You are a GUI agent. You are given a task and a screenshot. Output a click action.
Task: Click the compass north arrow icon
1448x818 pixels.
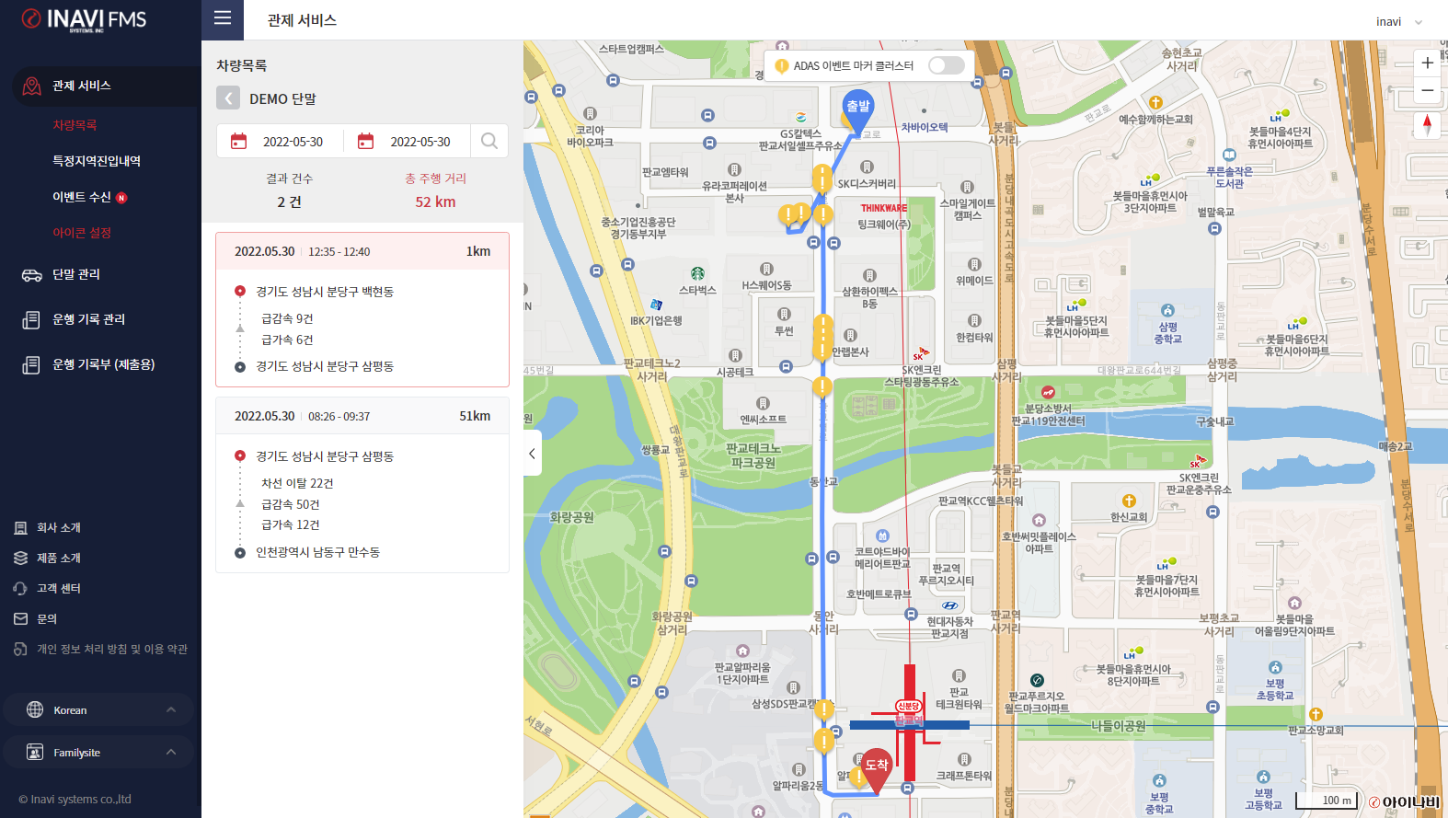(1427, 124)
